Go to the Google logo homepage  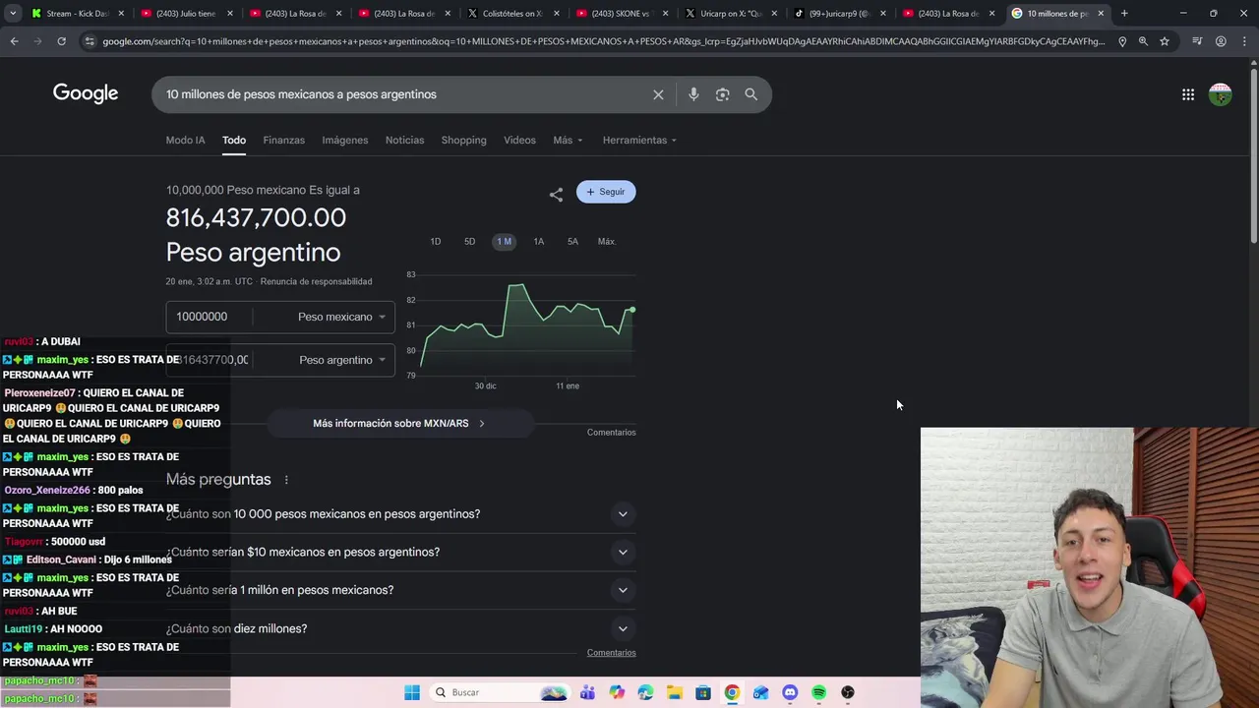point(86,93)
